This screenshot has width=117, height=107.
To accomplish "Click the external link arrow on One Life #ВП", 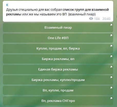I will tap(111, 35).
